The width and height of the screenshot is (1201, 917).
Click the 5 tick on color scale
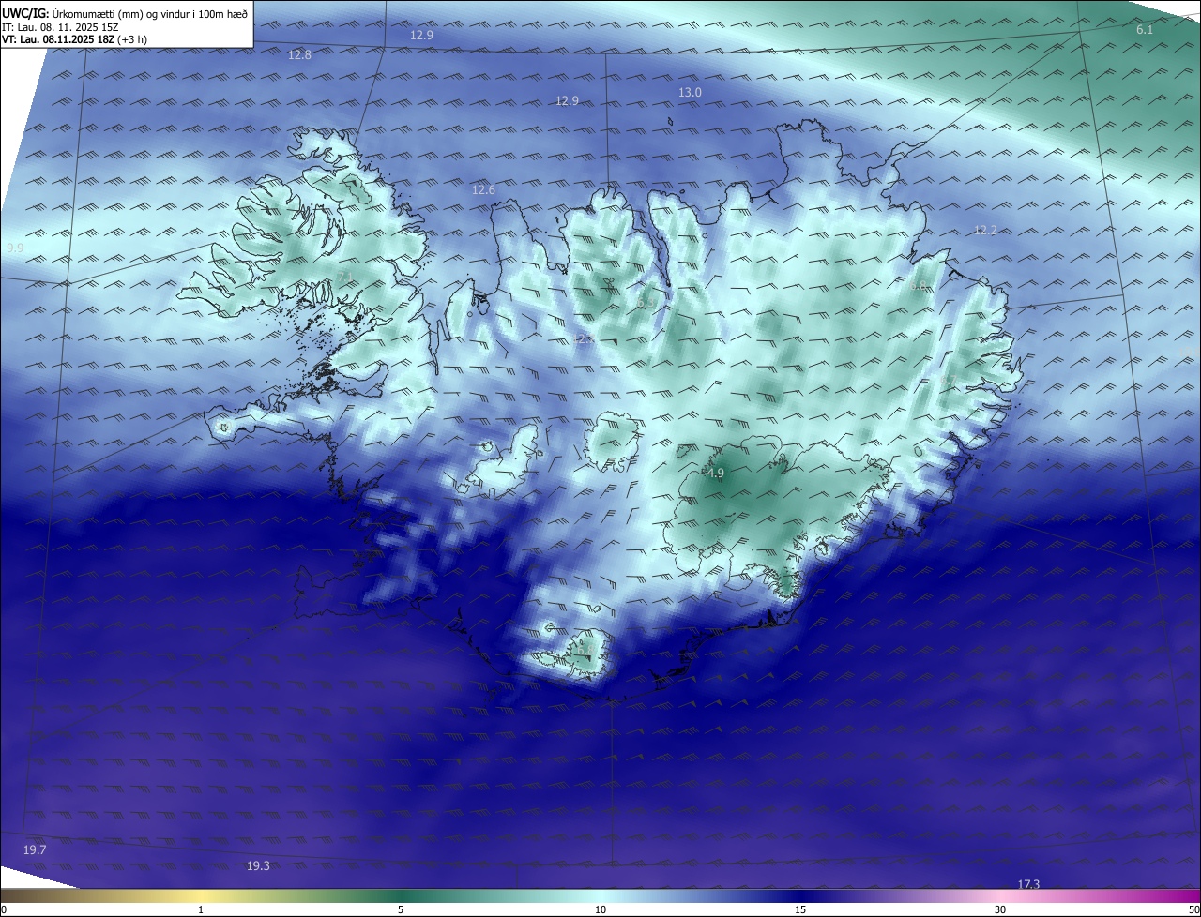[401, 909]
